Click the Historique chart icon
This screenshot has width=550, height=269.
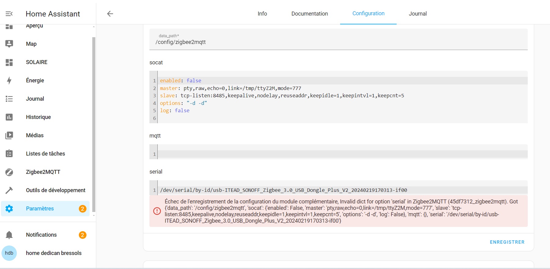(9, 117)
